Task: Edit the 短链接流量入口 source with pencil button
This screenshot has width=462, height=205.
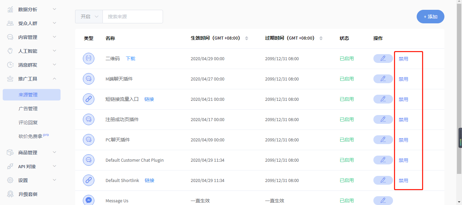Action: pyautogui.click(x=383, y=99)
